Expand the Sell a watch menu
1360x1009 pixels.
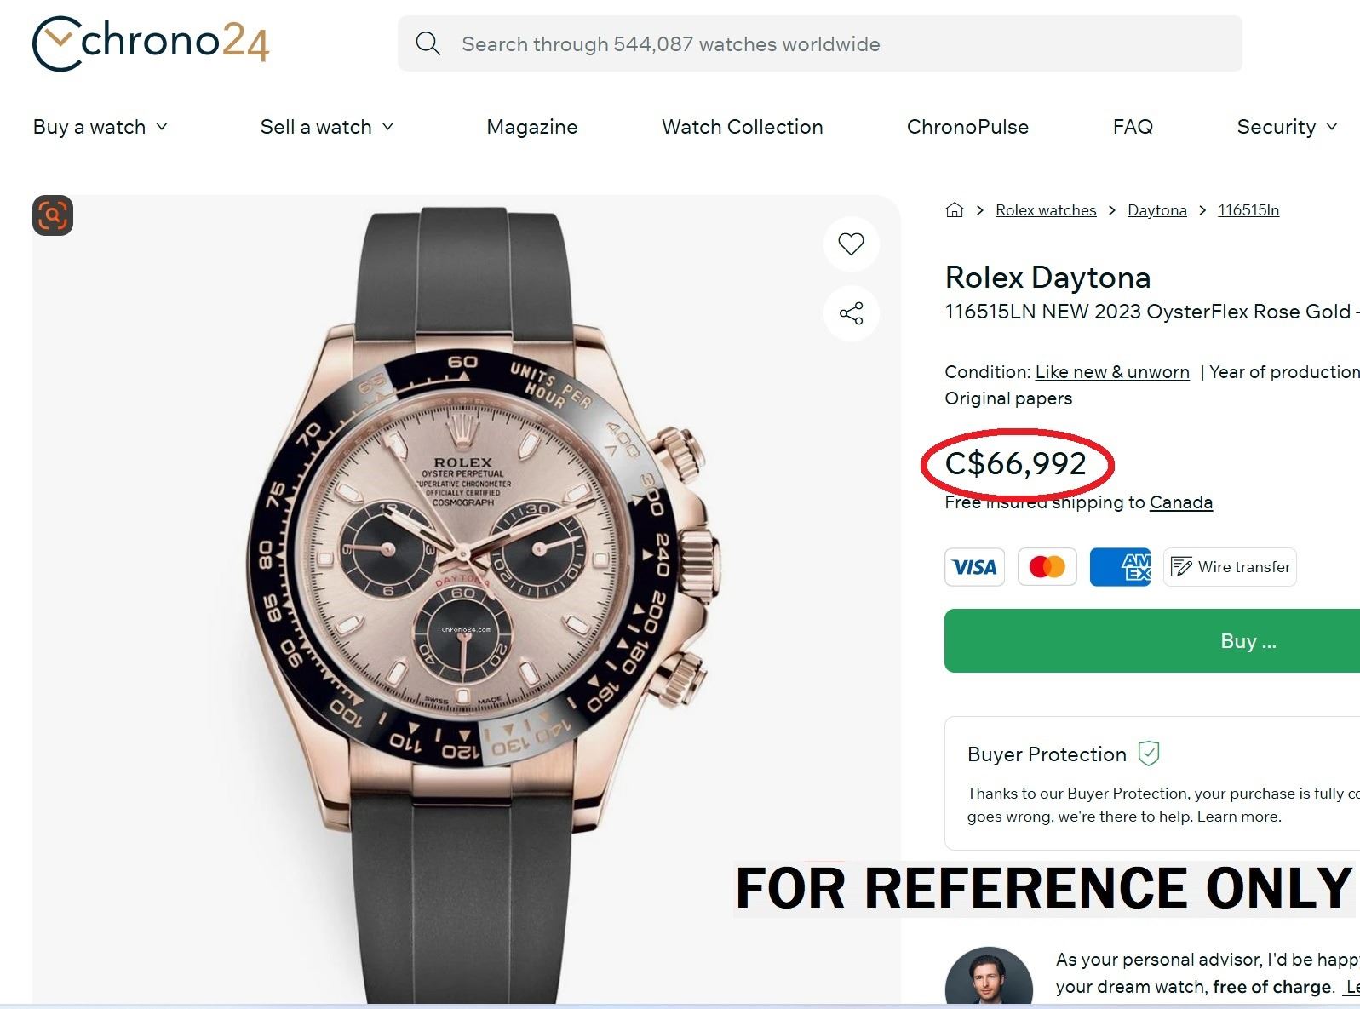pos(327,127)
